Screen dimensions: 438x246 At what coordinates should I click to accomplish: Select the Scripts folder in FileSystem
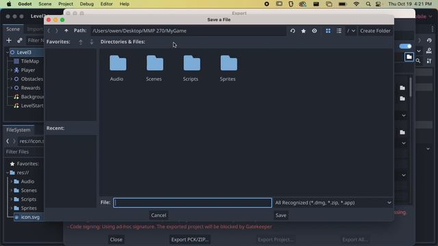click(29, 200)
